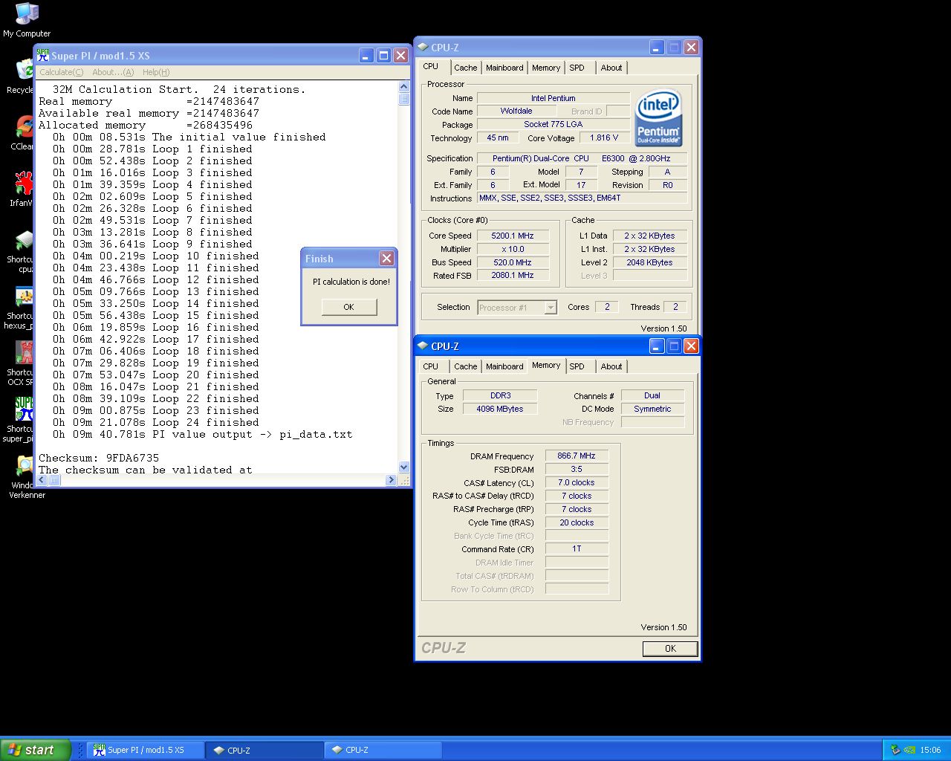The height and width of the screenshot is (761, 951).
Task: Switch to Cache tab in upper CPU-Z
Action: tap(466, 68)
